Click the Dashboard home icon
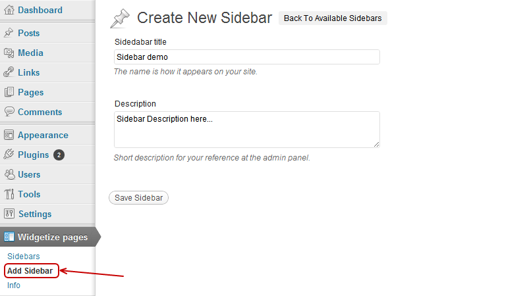527x296 pixels. pyautogui.click(x=9, y=10)
